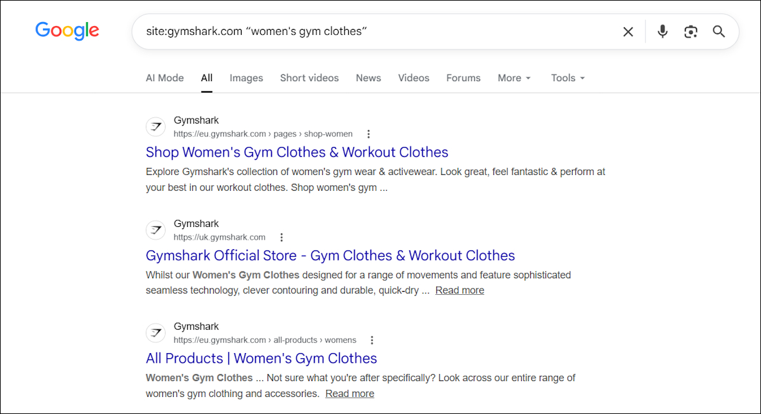Click Gymshark site name above all-products URL
761x414 pixels.
pos(196,327)
